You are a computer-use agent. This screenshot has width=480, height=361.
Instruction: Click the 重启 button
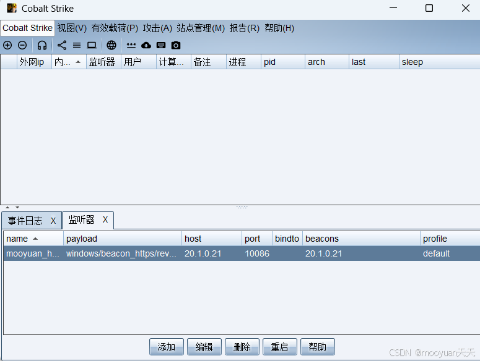click(280, 347)
